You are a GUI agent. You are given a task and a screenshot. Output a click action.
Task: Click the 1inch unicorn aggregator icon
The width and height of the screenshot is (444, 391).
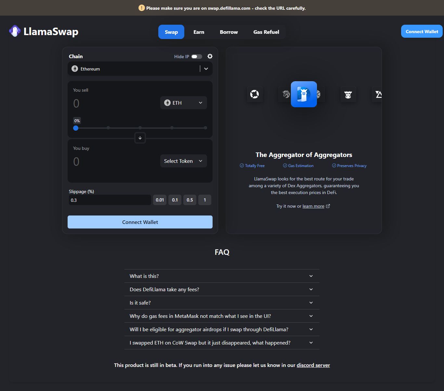(x=285, y=94)
